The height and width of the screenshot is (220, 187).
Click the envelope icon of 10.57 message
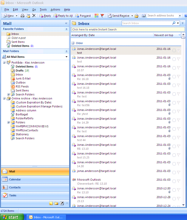[74, 66]
